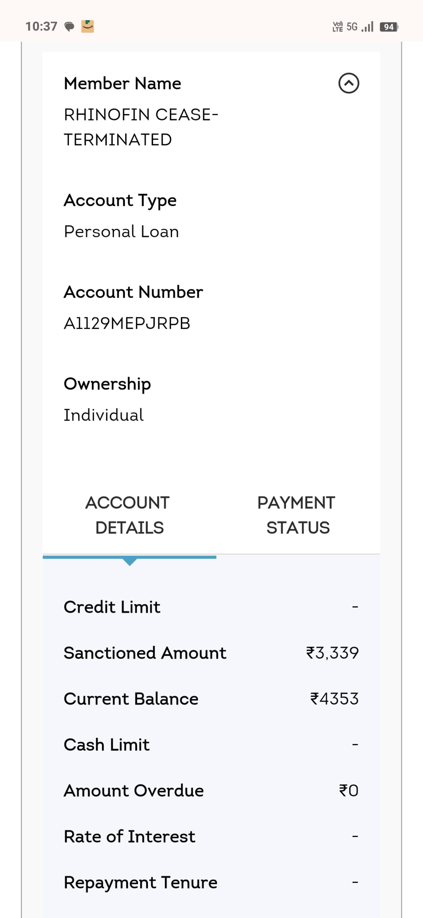Tap the Amazon notification icon
Viewport: 423px width, 918px height.
click(88, 26)
